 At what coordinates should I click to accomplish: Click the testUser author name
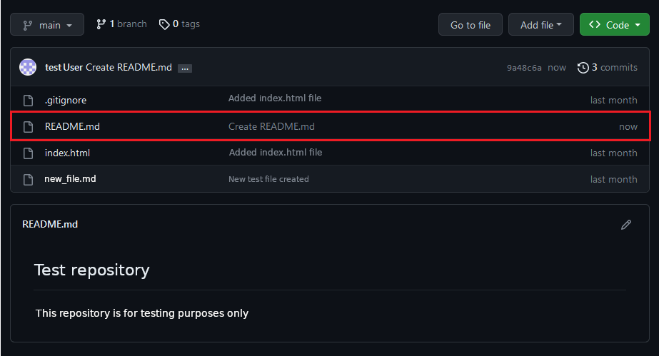(64, 67)
